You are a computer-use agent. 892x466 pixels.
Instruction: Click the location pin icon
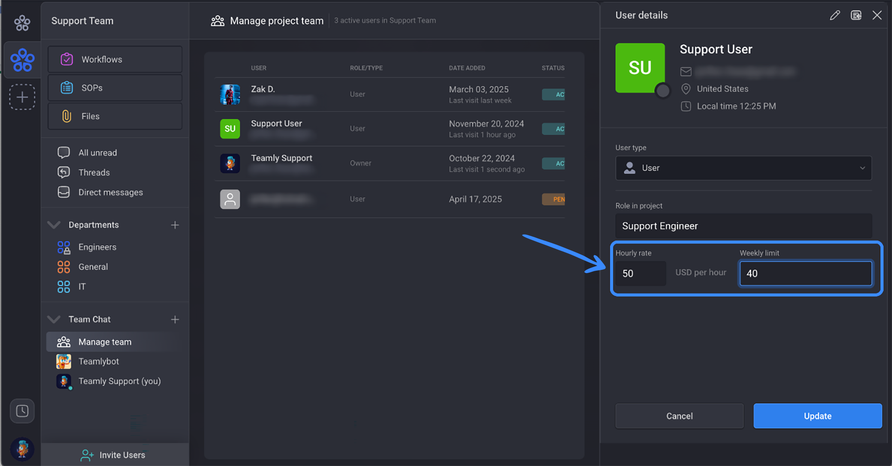[x=686, y=89]
